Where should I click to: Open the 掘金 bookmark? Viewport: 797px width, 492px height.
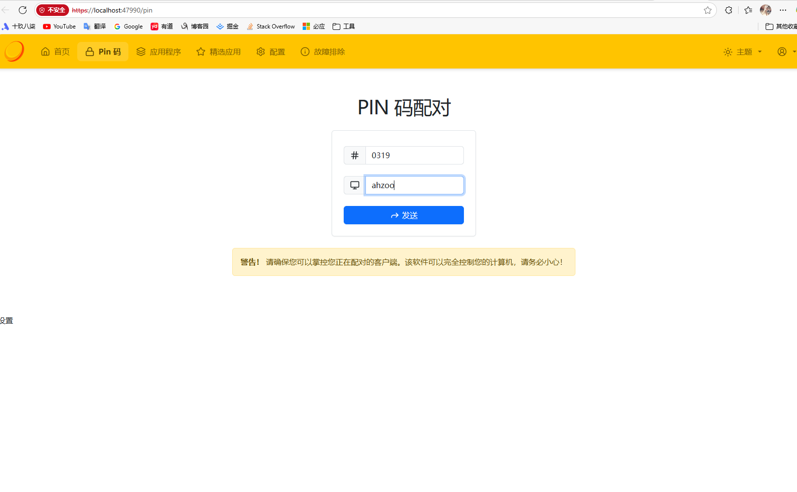(227, 27)
